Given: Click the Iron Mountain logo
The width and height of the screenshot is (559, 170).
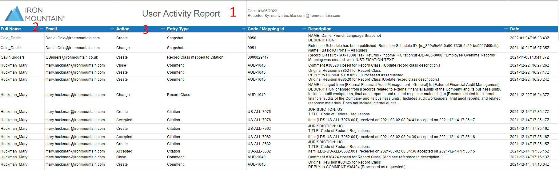Looking at the screenshot, I should pos(35,14).
